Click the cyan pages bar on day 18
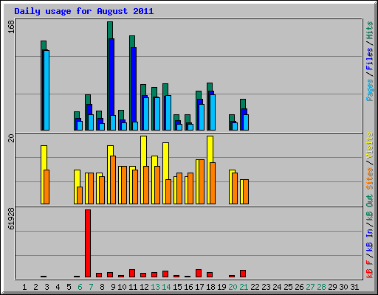Screen dimensions: 378x295 (213, 112)
